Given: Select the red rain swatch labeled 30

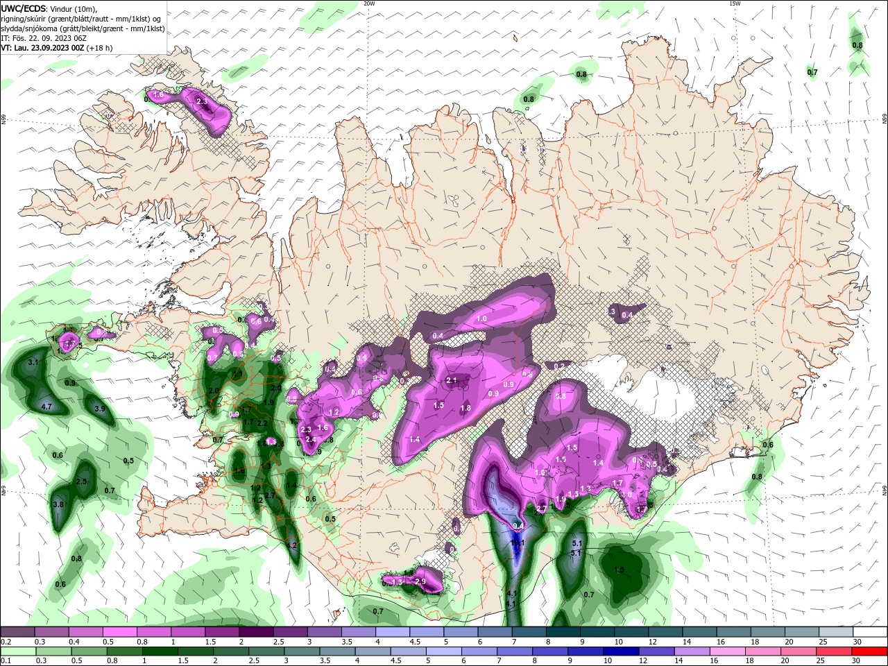Looking at the screenshot, I should [x=870, y=651].
